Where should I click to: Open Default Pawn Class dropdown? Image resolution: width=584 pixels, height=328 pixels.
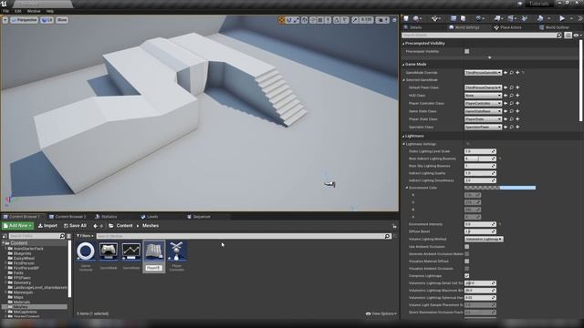click(x=483, y=87)
